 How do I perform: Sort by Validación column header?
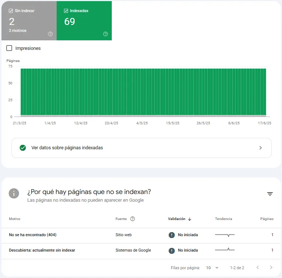coord(176,219)
